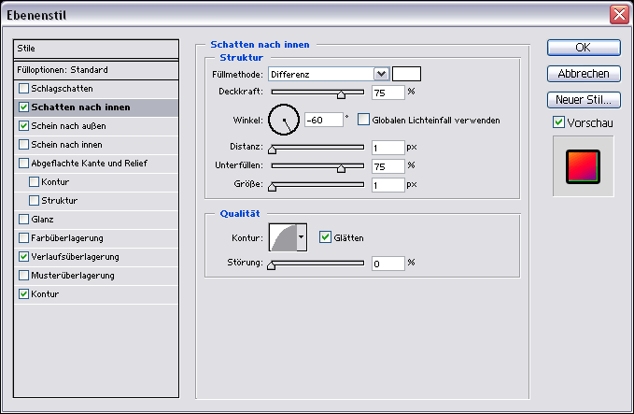Uncheck the Glätten checkbox
The image size is (634, 414).
tap(325, 236)
